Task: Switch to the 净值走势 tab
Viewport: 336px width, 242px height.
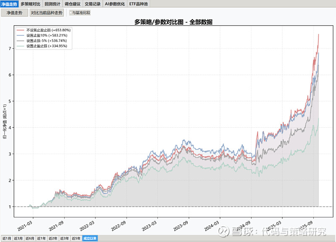Action: point(9,3)
